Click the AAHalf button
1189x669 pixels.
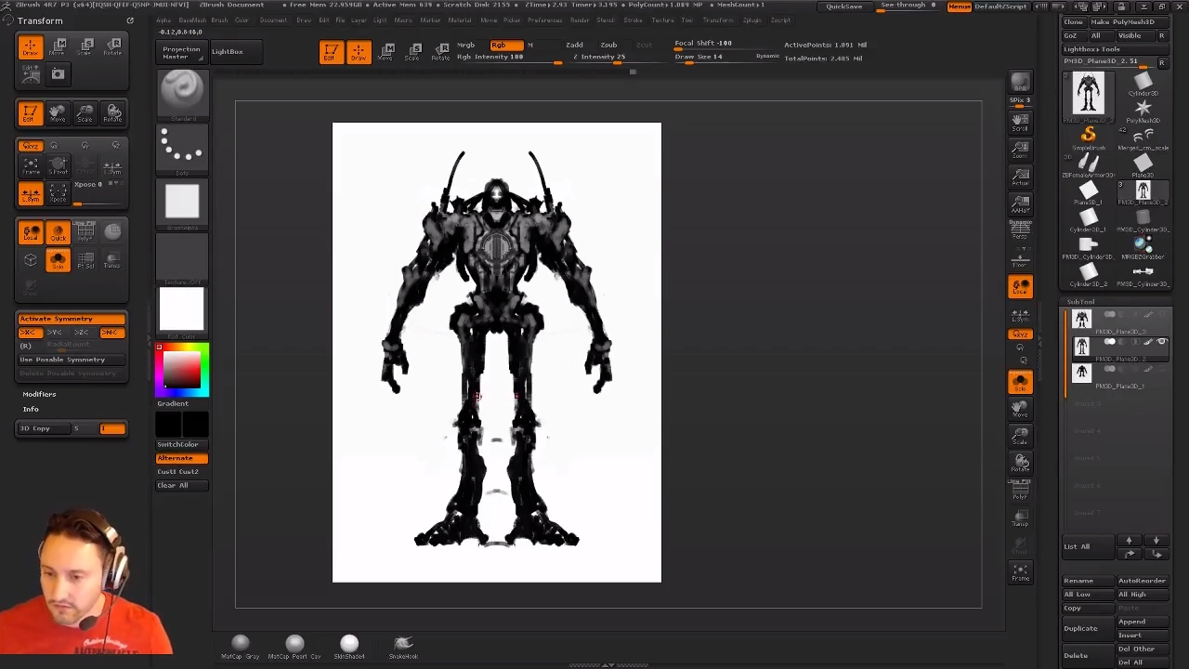click(1020, 204)
